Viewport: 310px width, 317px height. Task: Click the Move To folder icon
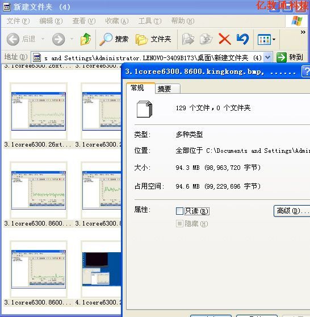coord(188,39)
